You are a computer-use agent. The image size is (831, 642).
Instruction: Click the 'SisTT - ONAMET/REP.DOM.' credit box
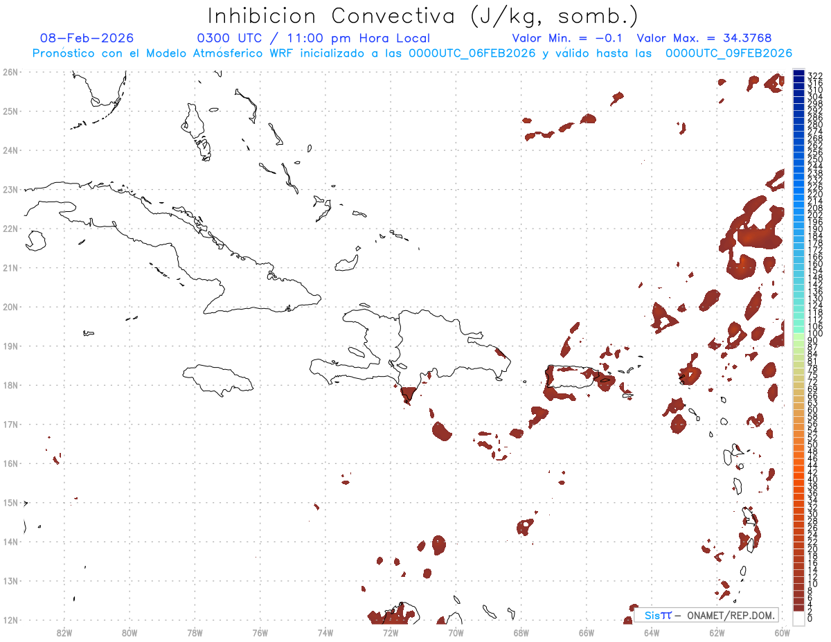coord(706,615)
